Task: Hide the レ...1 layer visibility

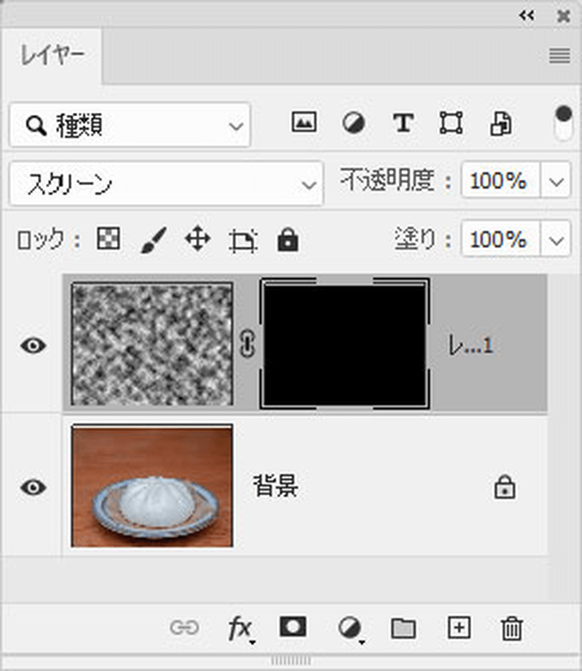Action: click(34, 346)
